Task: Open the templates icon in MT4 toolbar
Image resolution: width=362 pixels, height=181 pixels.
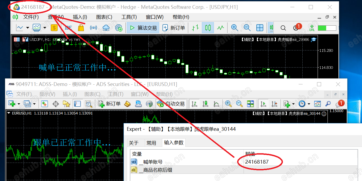Action: click(317, 104)
